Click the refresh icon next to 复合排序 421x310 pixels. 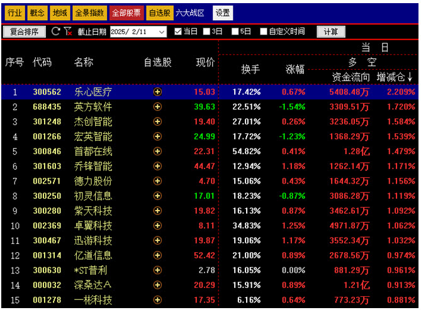[x=55, y=31]
